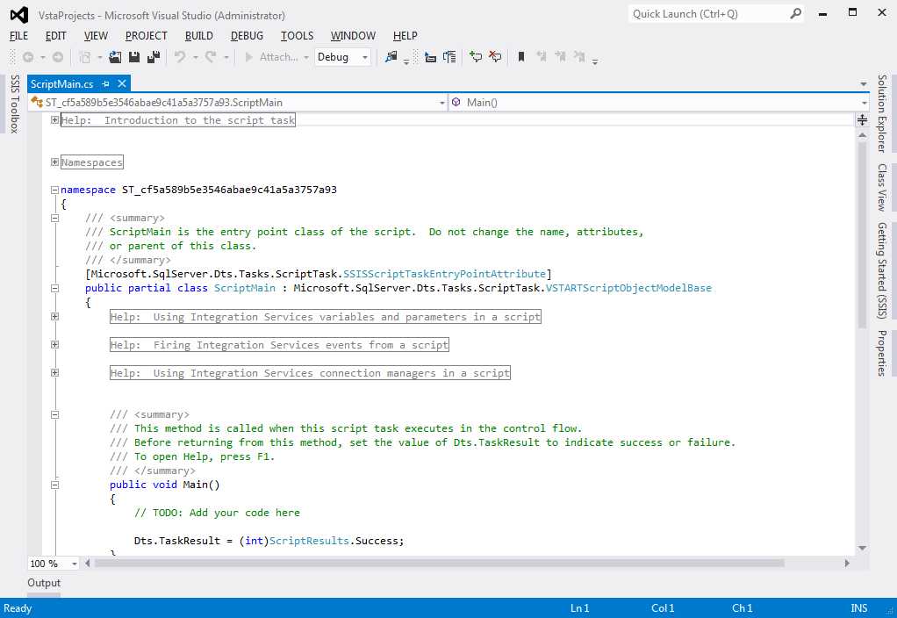Open the Attach button dropdown arrow
Screen dimensions: 897x618
[306, 57]
